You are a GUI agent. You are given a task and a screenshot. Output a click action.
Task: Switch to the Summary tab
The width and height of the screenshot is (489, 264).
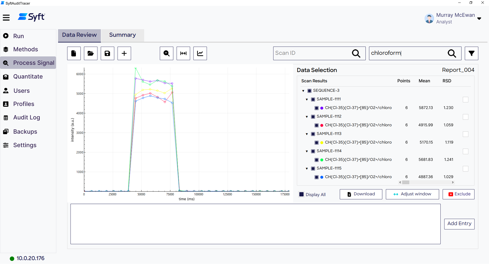[x=123, y=35]
